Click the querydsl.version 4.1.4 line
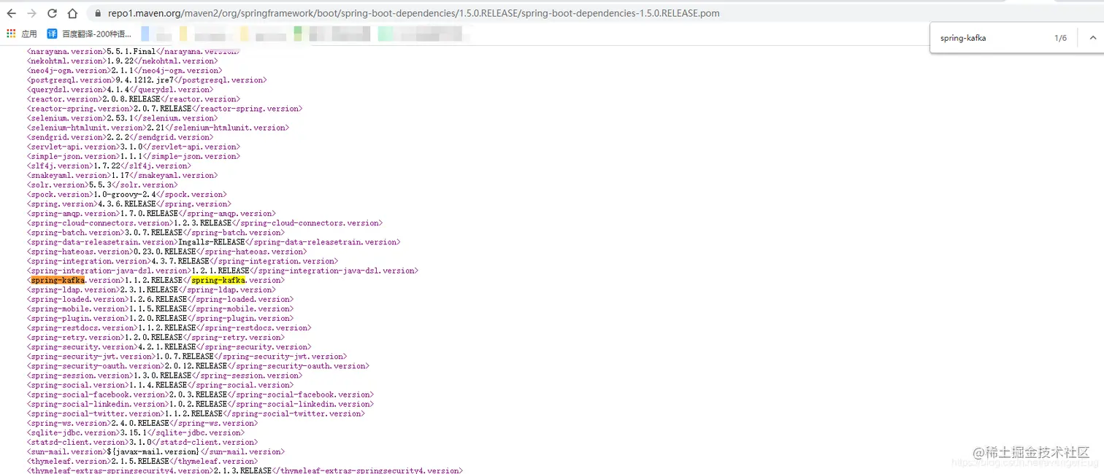The image size is (1104, 474). 120,90
